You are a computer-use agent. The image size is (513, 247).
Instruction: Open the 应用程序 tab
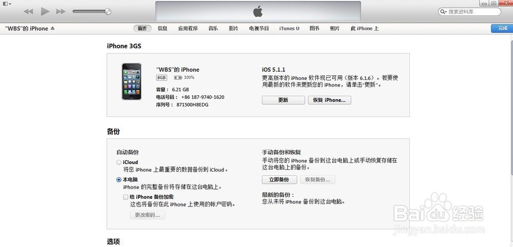(188, 28)
